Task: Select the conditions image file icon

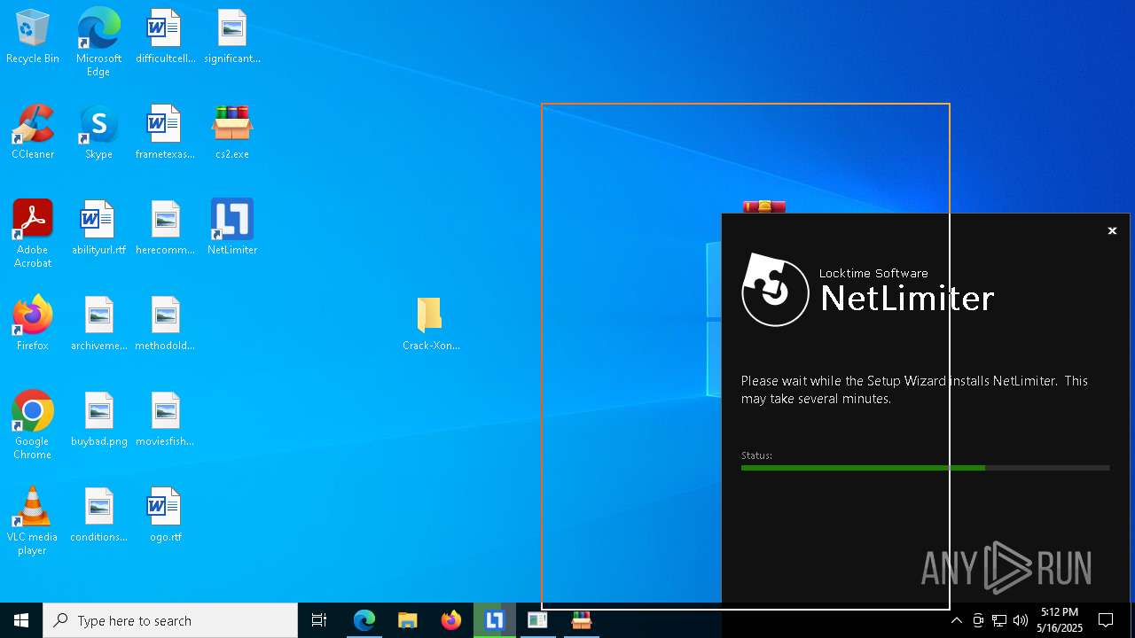Action: (98, 516)
